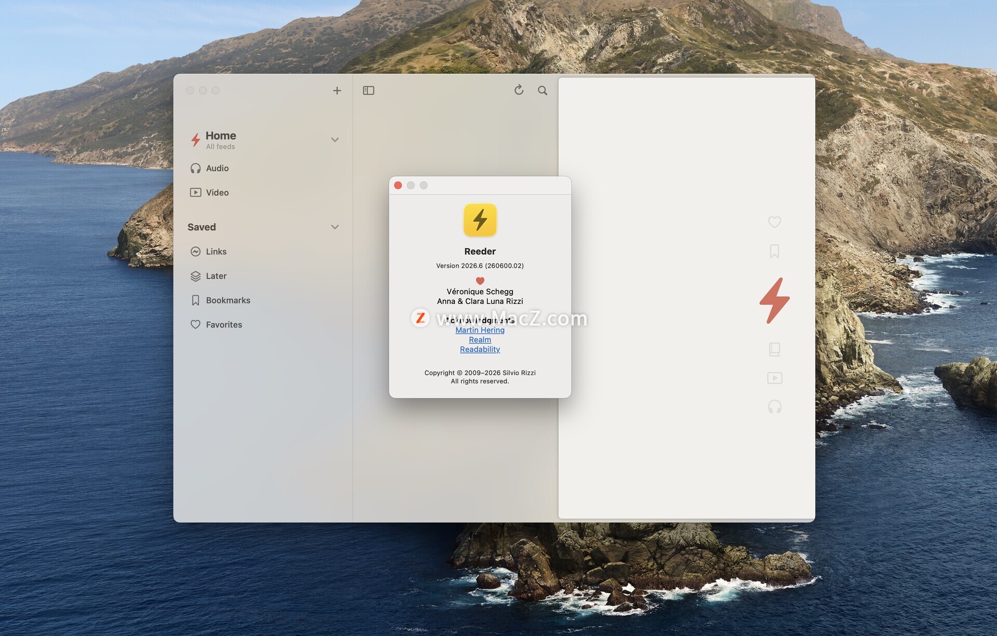997x636 pixels.
Task: Click the play icon beside Video
Action: (x=195, y=192)
